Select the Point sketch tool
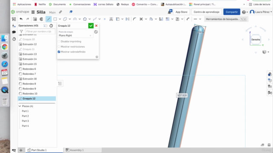 coord(105,19)
